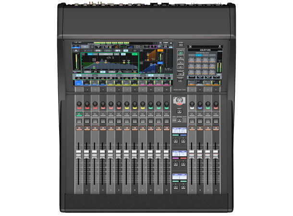Click the fourth fader bank key below HOME
This screenshot has height=216, width=293.
(x=181, y=67)
